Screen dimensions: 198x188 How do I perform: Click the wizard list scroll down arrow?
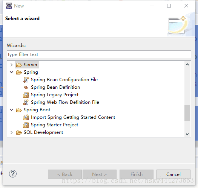pyautogui.click(x=187, y=134)
